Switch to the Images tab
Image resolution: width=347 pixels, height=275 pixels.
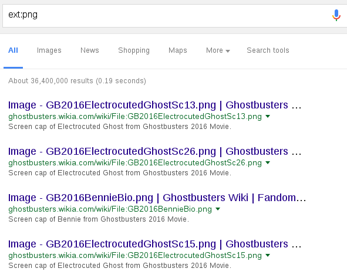49,50
